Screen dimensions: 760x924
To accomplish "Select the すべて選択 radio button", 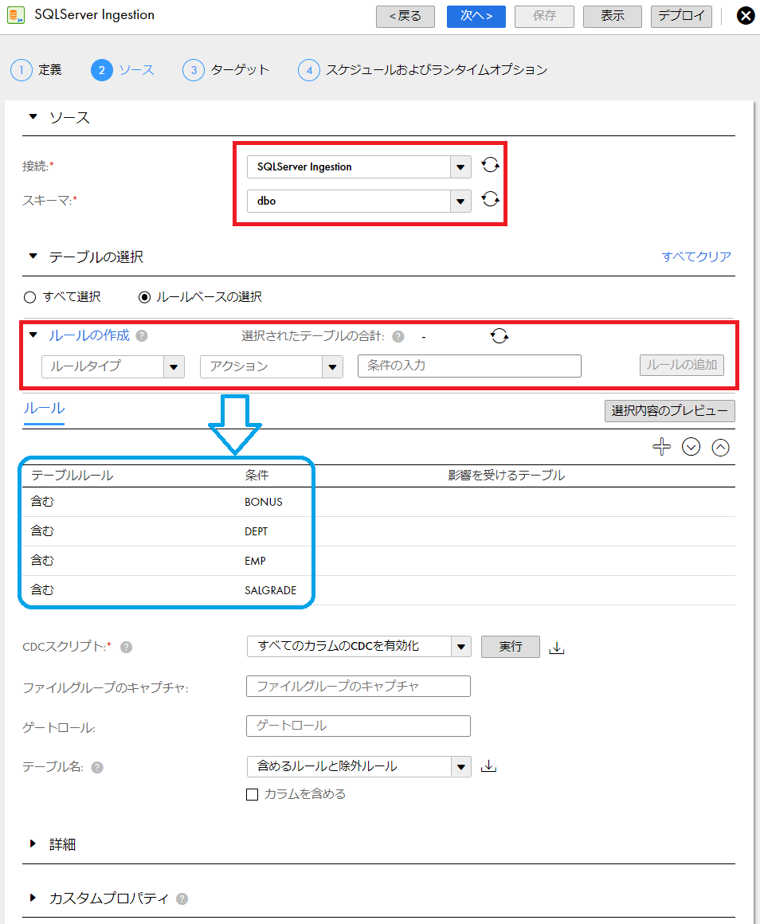I will click(x=29, y=297).
